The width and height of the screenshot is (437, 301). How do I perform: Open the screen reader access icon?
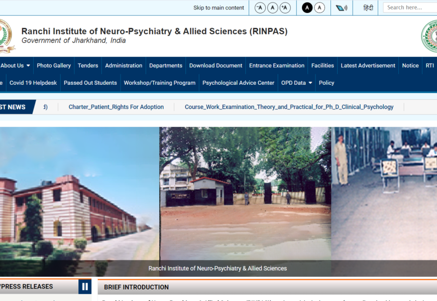[342, 8]
